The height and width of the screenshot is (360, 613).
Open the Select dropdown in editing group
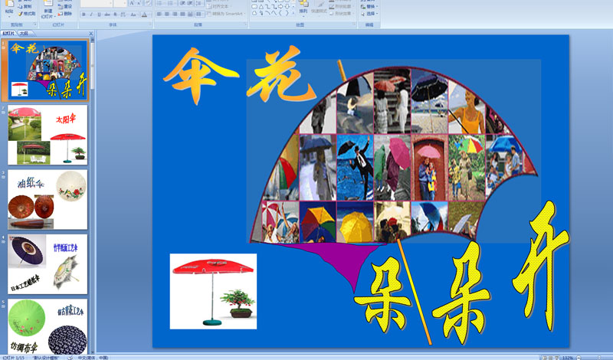tap(372, 14)
